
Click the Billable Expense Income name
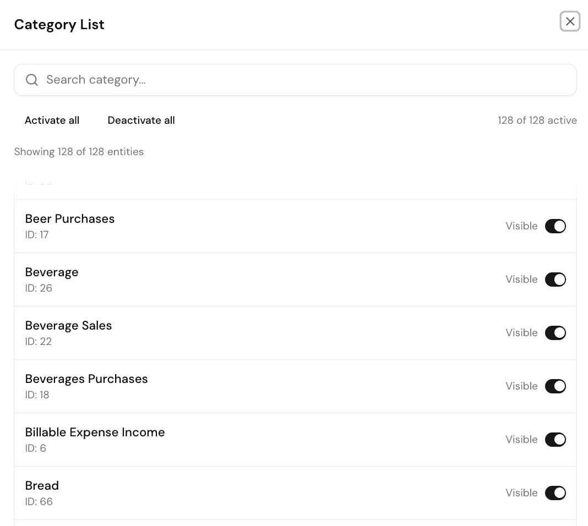[95, 432]
